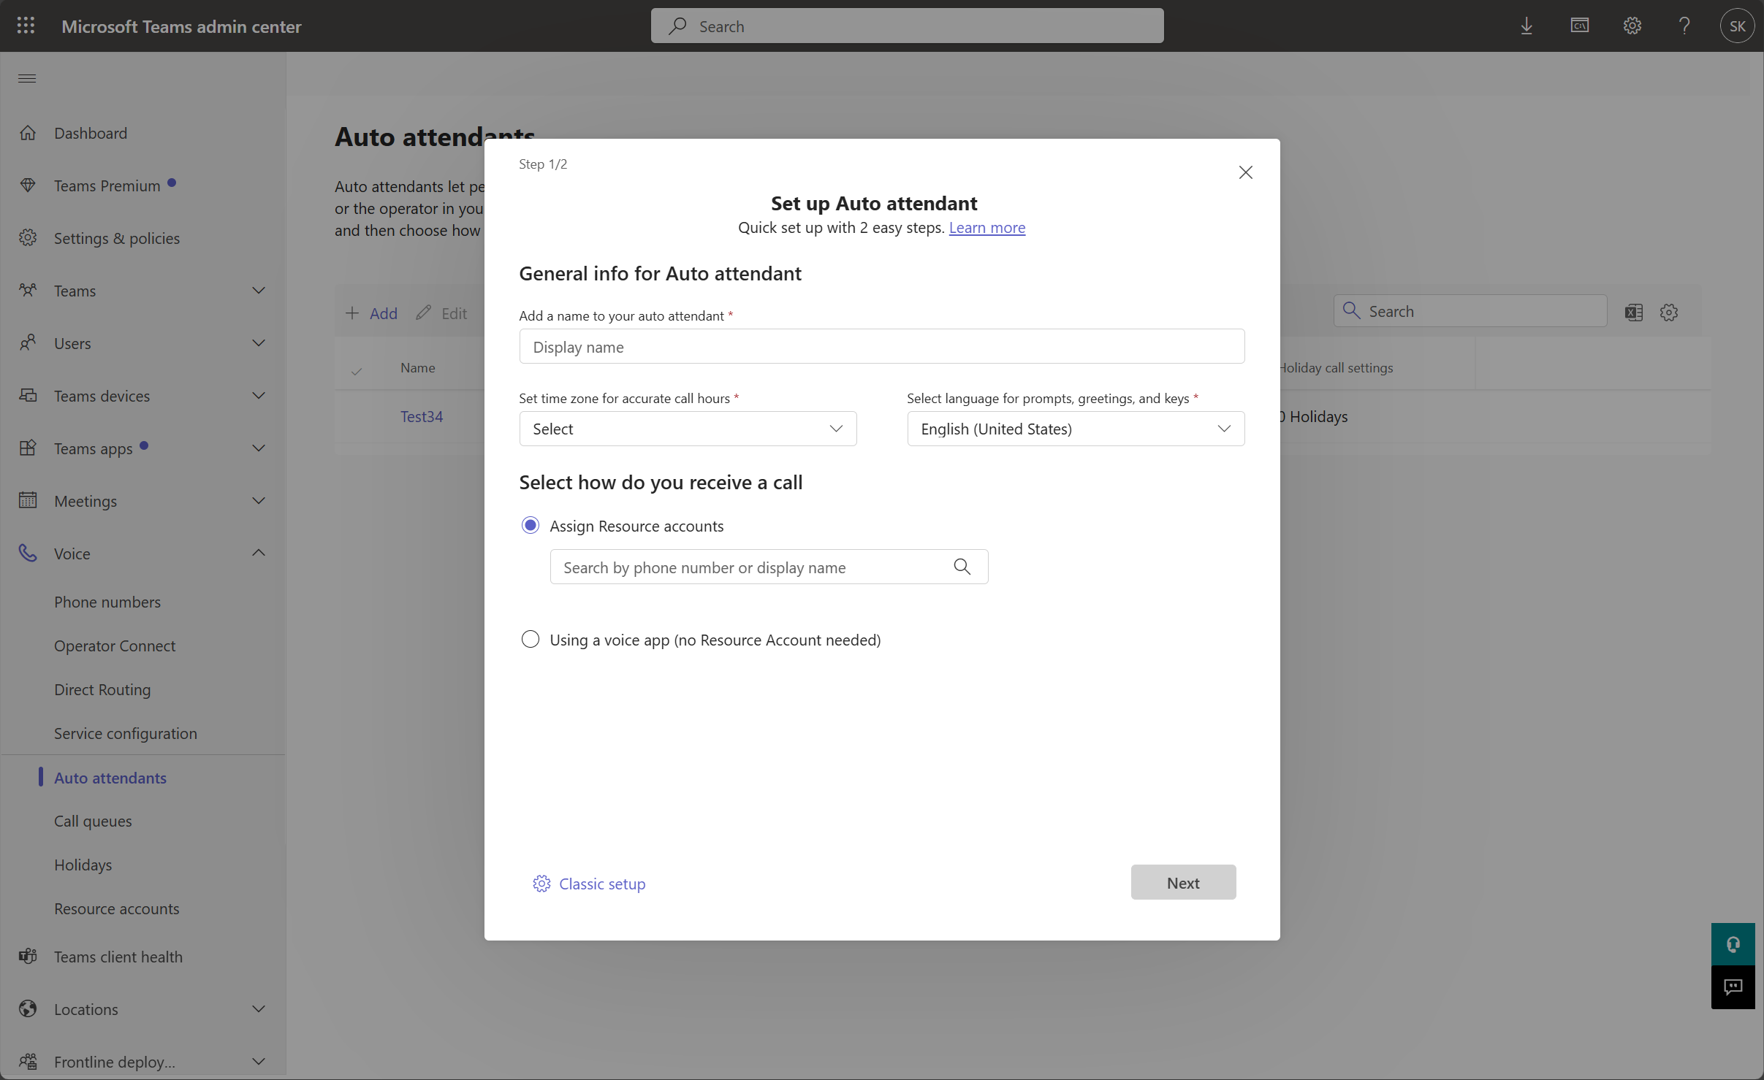Switch to Classic setup
1764x1080 pixels.
(589, 884)
